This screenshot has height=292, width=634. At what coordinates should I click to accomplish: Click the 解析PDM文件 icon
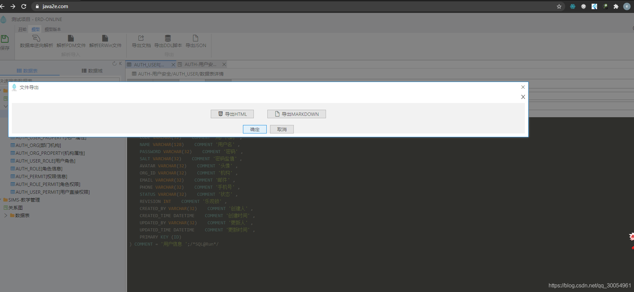click(x=71, y=38)
